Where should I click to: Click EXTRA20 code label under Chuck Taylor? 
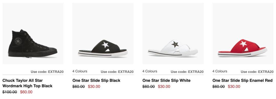coord(47,72)
